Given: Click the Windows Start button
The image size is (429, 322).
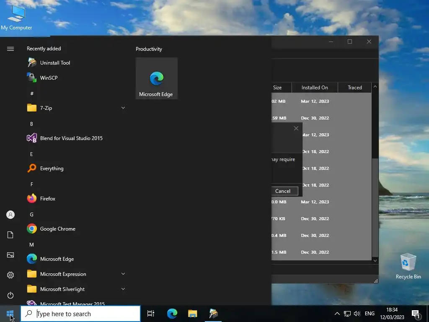Looking at the screenshot, I should [x=10, y=314].
